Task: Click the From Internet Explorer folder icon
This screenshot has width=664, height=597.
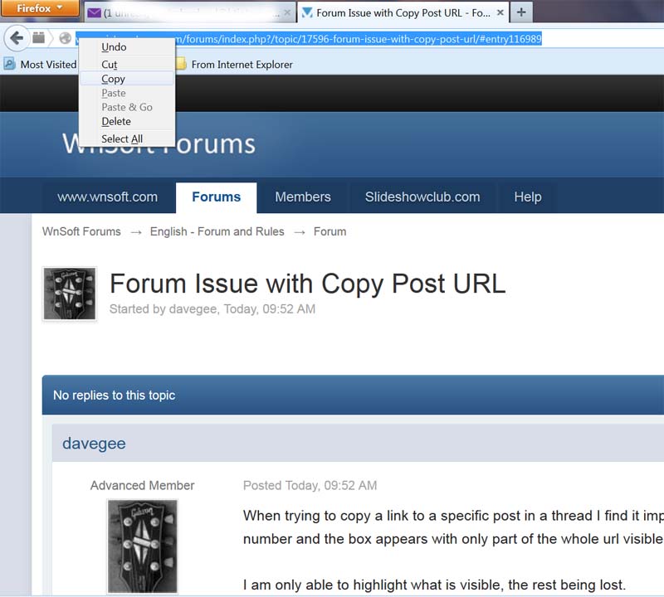Action: [181, 64]
